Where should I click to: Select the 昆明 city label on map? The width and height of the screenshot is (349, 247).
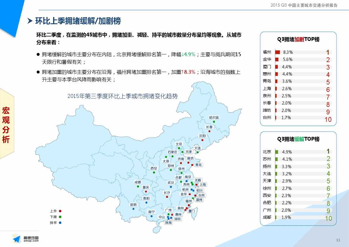click(x=133, y=205)
